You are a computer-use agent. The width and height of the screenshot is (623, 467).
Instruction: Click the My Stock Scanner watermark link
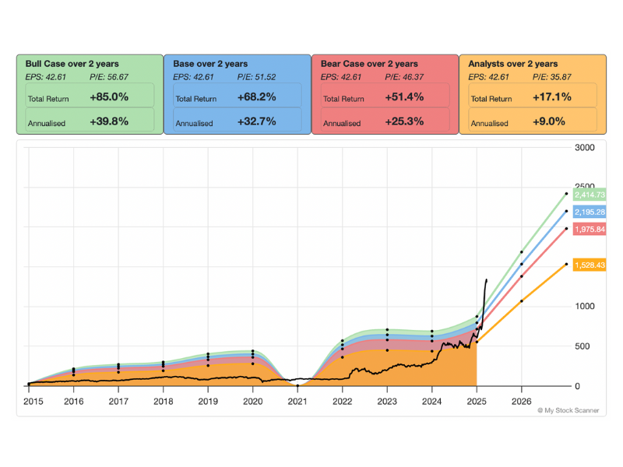(568, 410)
